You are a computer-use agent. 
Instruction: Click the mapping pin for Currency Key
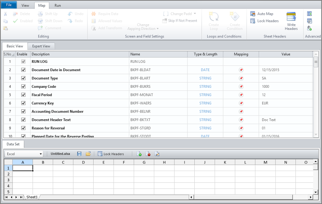pyautogui.click(x=241, y=103)
